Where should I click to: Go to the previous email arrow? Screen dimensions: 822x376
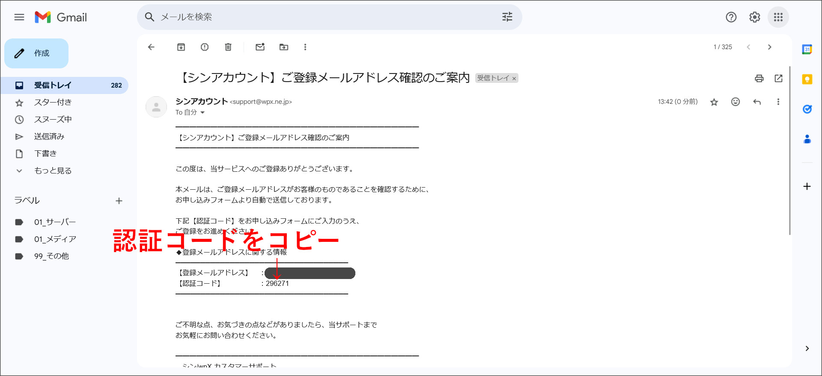click(748, 47)
